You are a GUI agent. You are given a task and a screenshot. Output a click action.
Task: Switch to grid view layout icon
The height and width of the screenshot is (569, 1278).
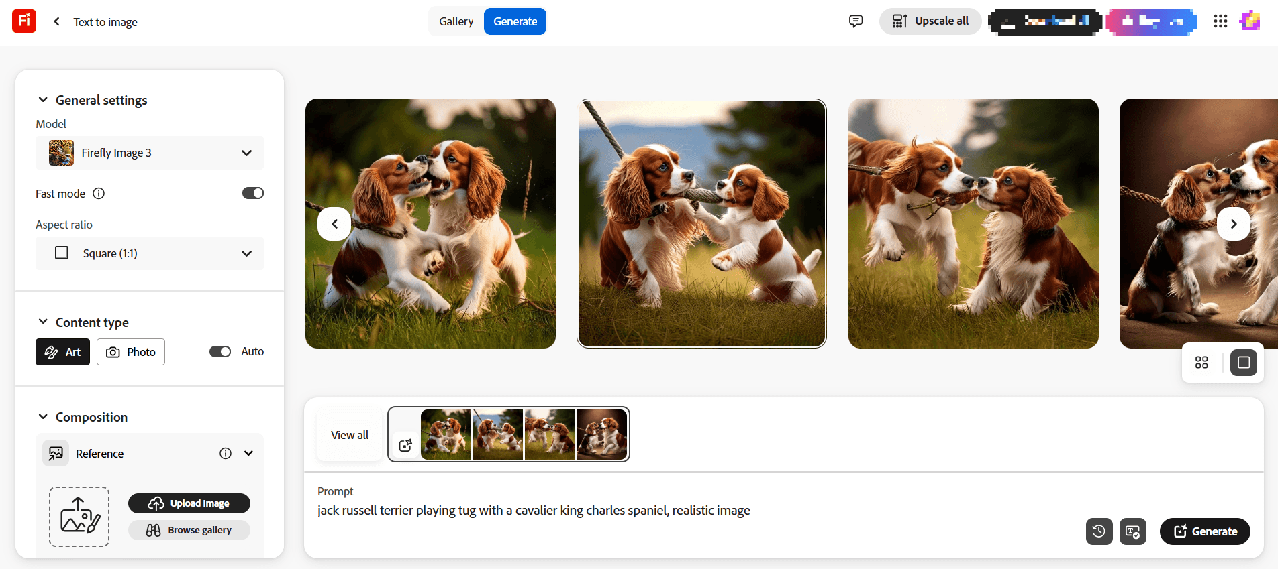coord(1201,363)
